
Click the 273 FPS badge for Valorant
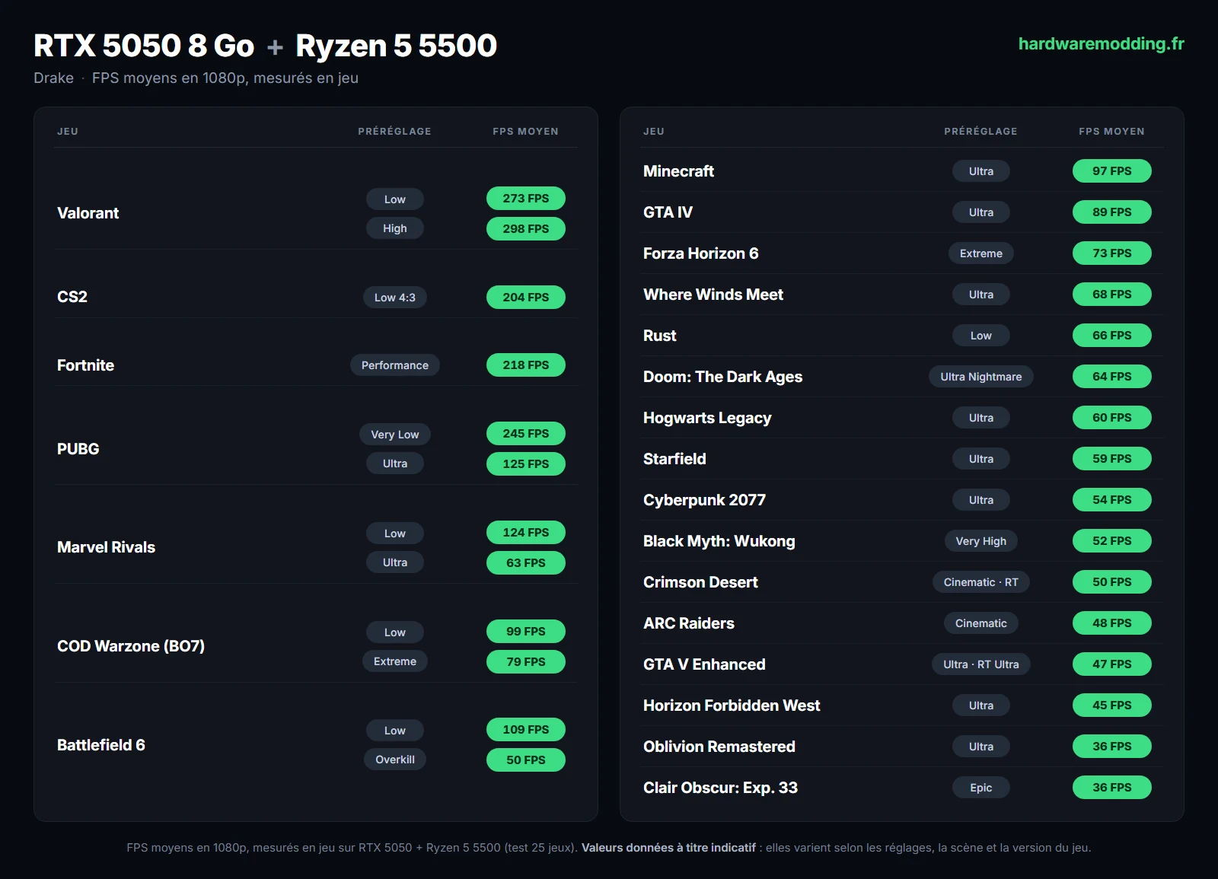pos(526,199)
